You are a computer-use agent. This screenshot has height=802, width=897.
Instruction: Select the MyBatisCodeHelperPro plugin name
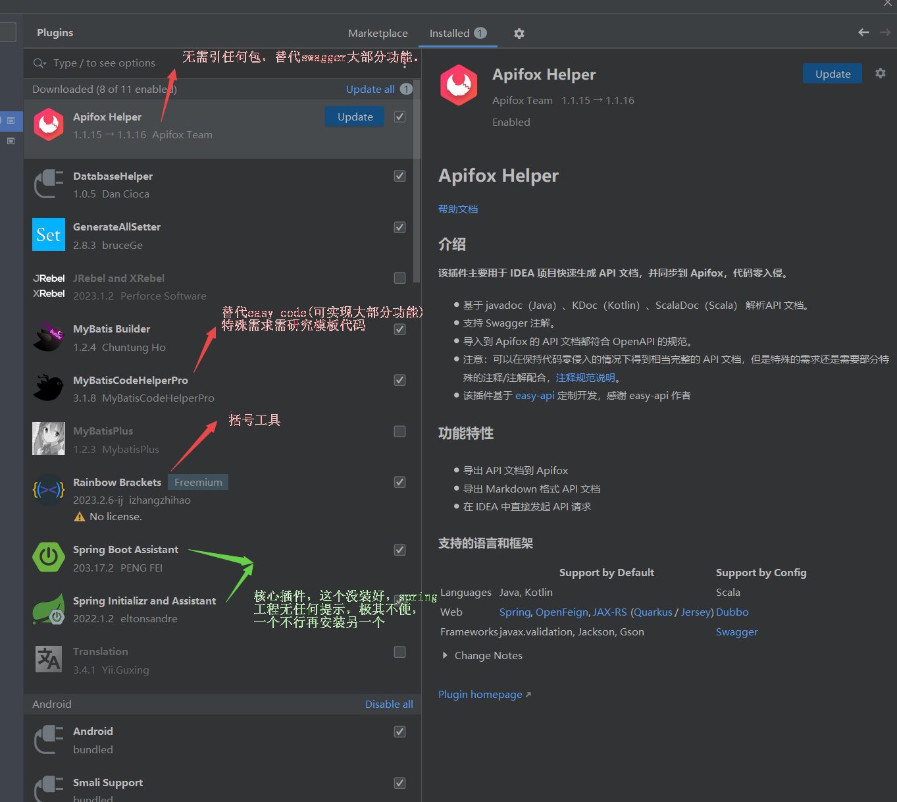click(x=130, y=381)
